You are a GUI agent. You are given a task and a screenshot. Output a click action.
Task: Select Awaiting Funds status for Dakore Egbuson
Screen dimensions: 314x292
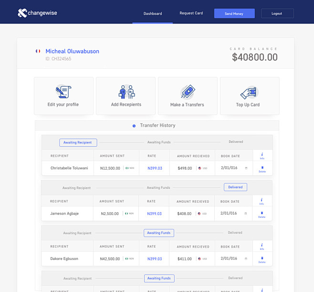coord(159,233)
